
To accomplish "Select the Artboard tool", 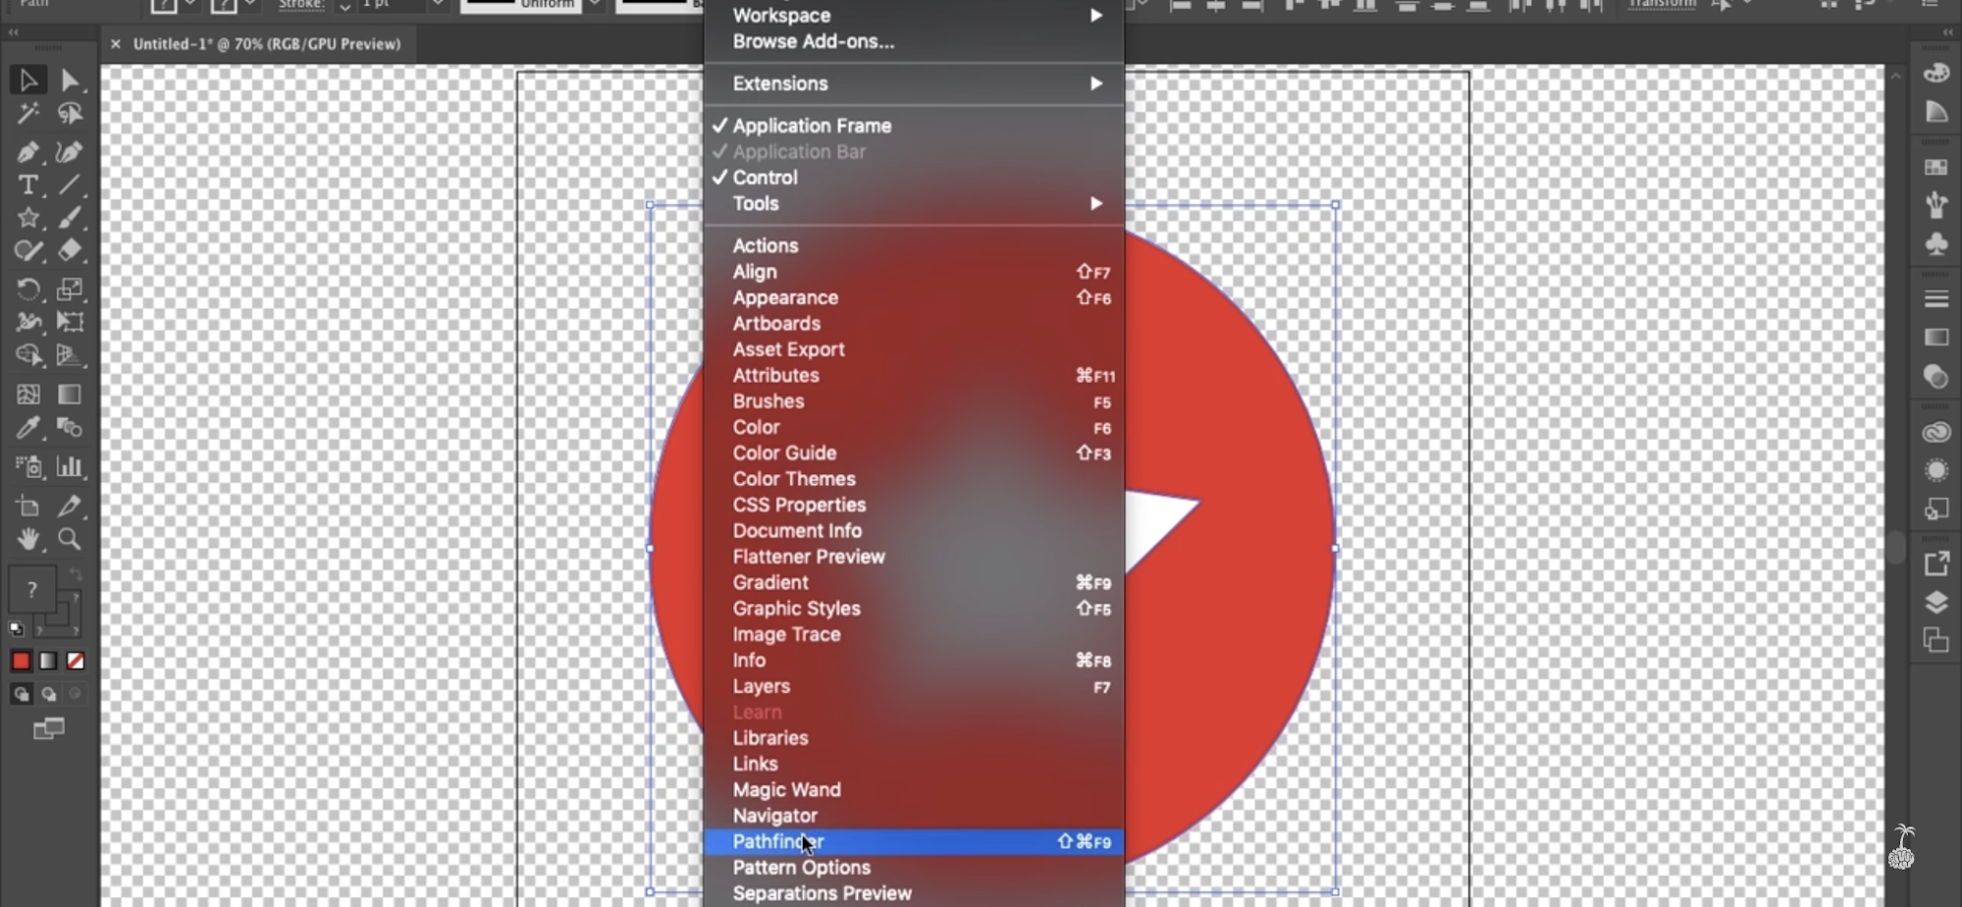I will coord(27,507).
